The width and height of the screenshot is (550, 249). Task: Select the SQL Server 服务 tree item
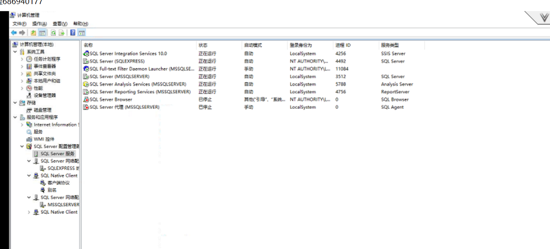(57, 154)
